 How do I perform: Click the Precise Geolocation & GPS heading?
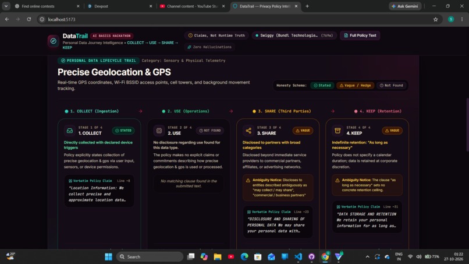[114, 72]
